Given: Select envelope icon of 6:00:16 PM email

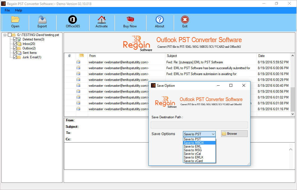Looking at the screenshot, I should point(78,74).
